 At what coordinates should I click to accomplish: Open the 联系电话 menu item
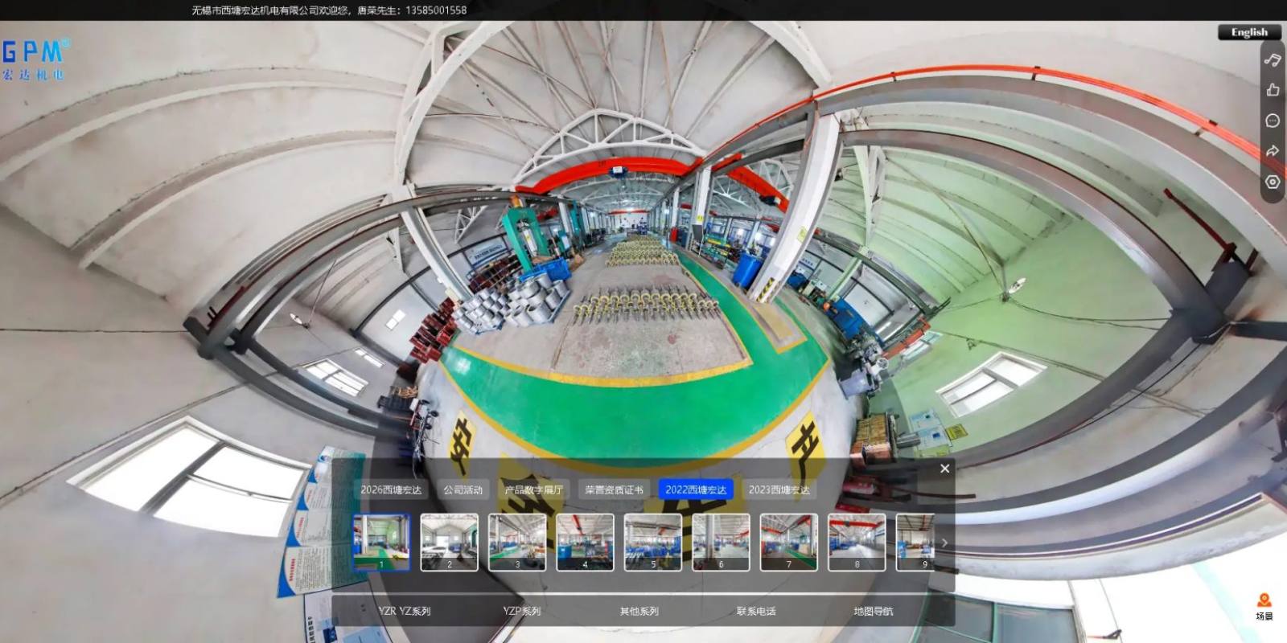(756, 611)
